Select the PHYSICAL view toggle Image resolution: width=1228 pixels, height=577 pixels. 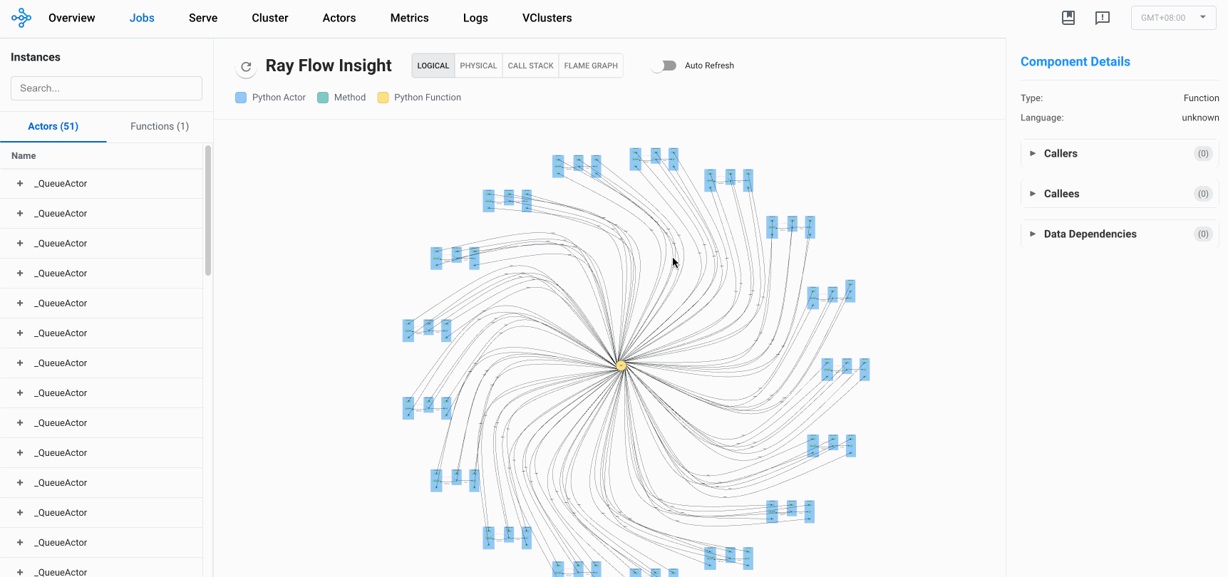(x=478, y=66)
